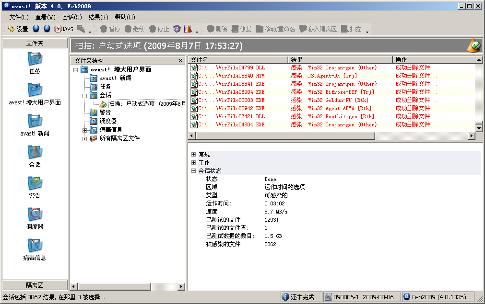
Task: Open 调度器 clock icon in sidebar
Action: 35,218
